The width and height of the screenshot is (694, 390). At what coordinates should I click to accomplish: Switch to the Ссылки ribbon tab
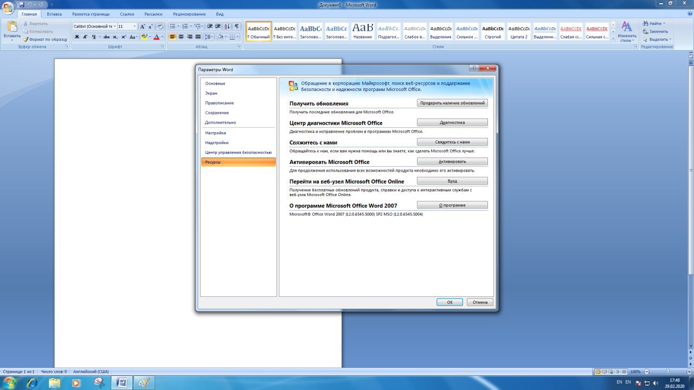[x=127, y=14]
